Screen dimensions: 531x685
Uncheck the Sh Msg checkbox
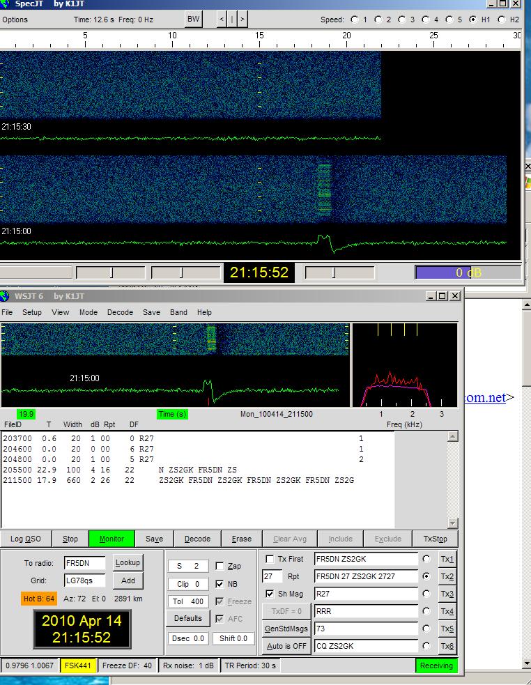(270, 594)
